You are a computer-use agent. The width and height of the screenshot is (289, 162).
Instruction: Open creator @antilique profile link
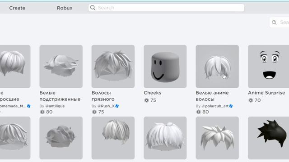[55, 106]
